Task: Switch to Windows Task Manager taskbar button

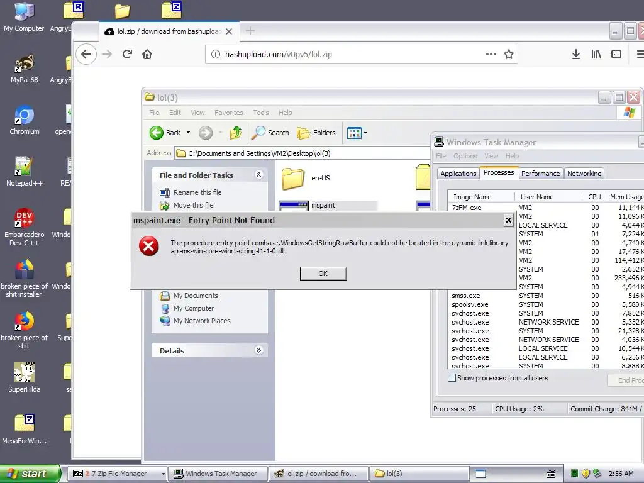Action: point(218,474)
